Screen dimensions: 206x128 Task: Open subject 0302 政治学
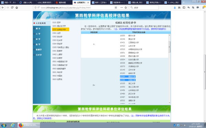[x=57, y=37]
